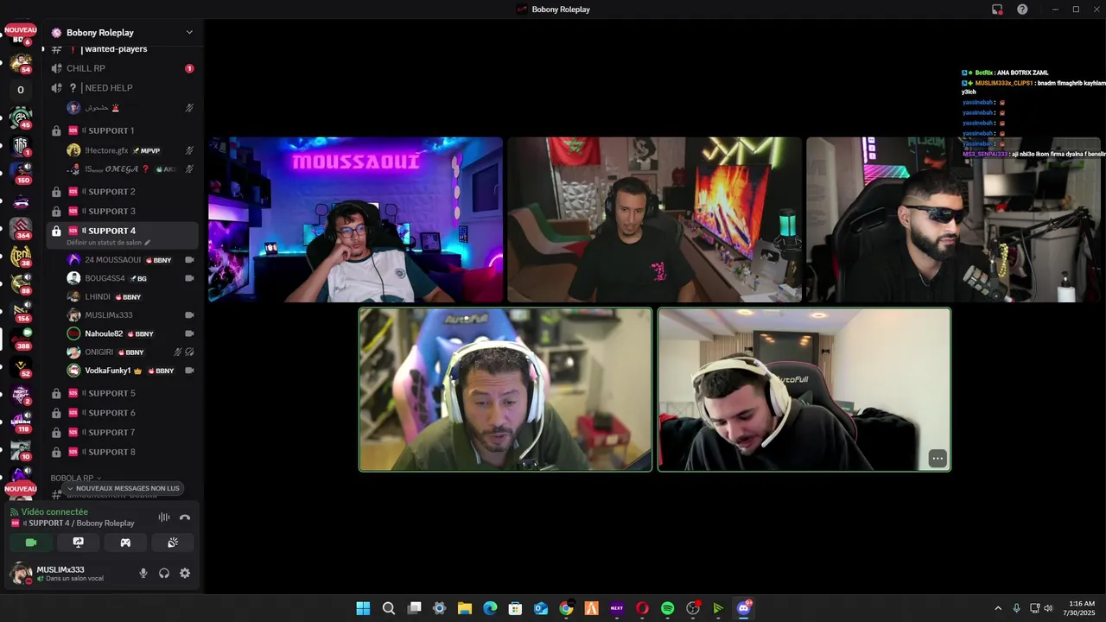Toggle noise suppression waveform icon
Viewport: 1106px width, 622px height.
[x=163, y=517]
